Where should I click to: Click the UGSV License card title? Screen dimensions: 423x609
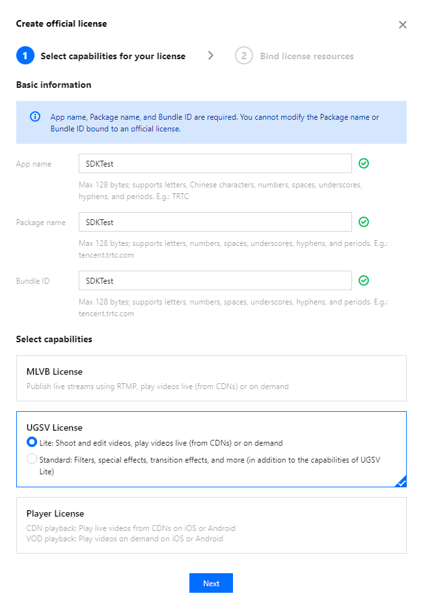pyautogui.click(x=55, y=427)
